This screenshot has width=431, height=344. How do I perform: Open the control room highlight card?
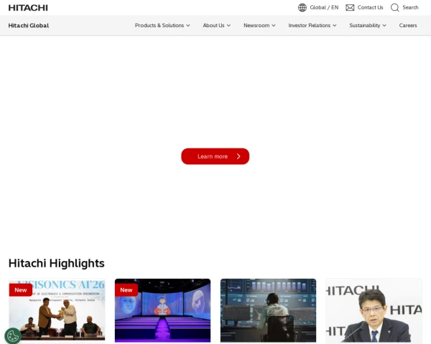coord(268,311)
